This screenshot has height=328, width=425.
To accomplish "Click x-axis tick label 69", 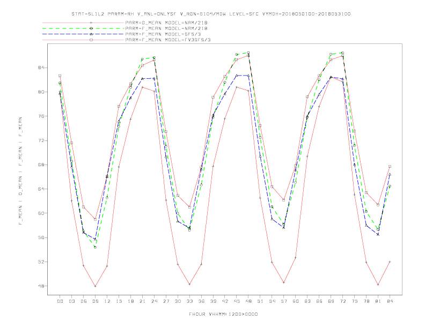I will pyautogui.click(x=331, y=301).
